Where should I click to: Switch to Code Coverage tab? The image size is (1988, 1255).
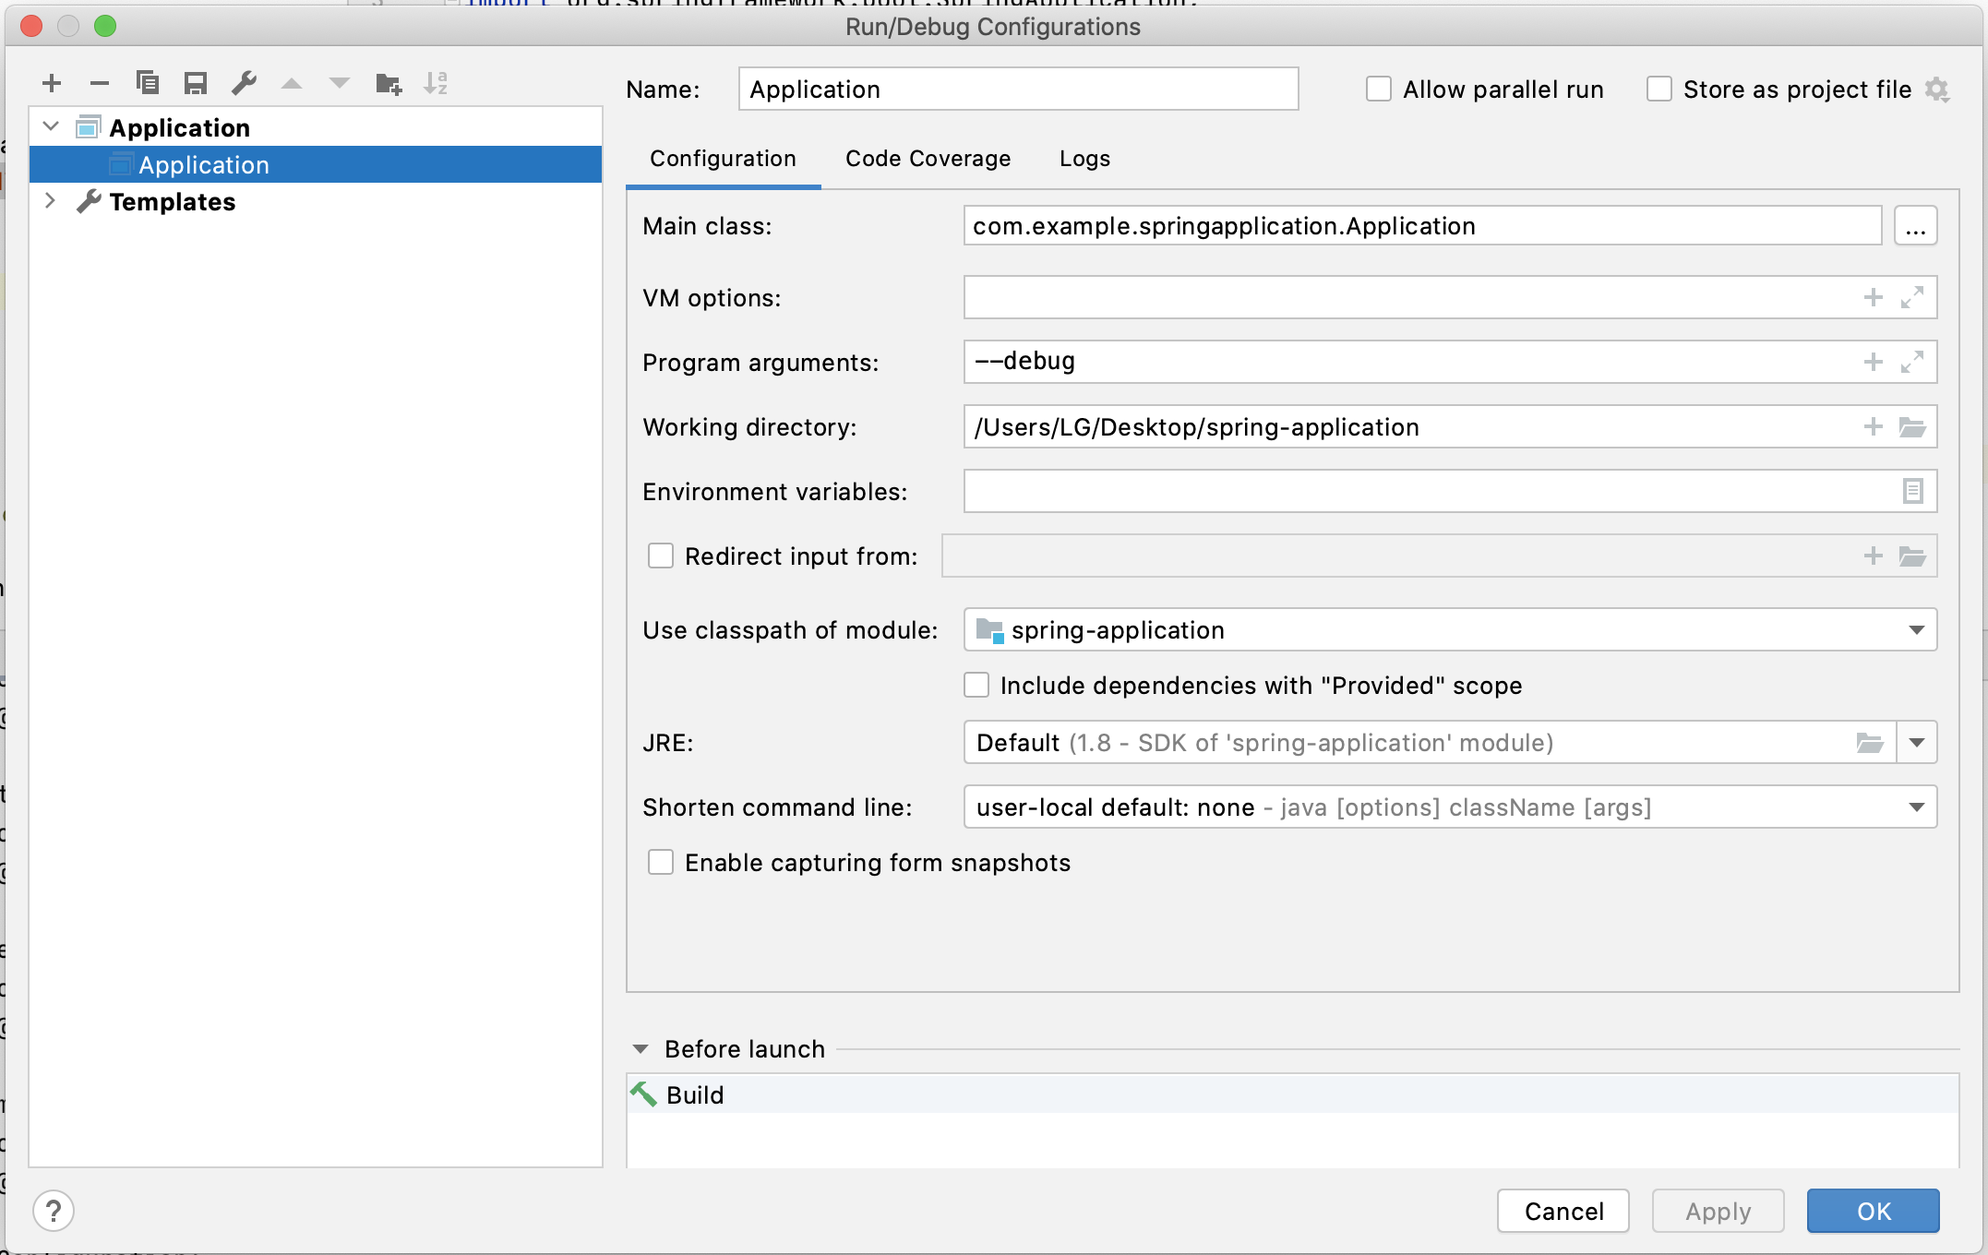pos(928,159)
